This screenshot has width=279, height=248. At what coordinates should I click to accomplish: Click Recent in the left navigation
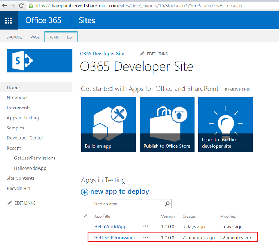[14, 148]
